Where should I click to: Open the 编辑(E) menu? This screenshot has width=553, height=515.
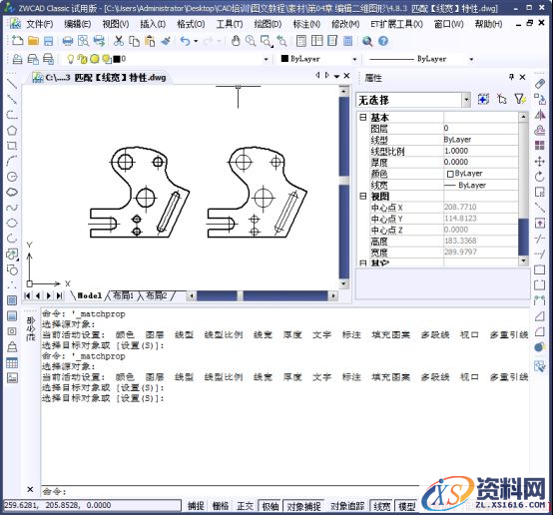click(x=77, y=24)
